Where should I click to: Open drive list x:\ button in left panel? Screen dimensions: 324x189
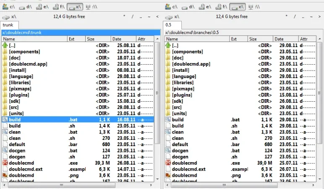(9, 17)
